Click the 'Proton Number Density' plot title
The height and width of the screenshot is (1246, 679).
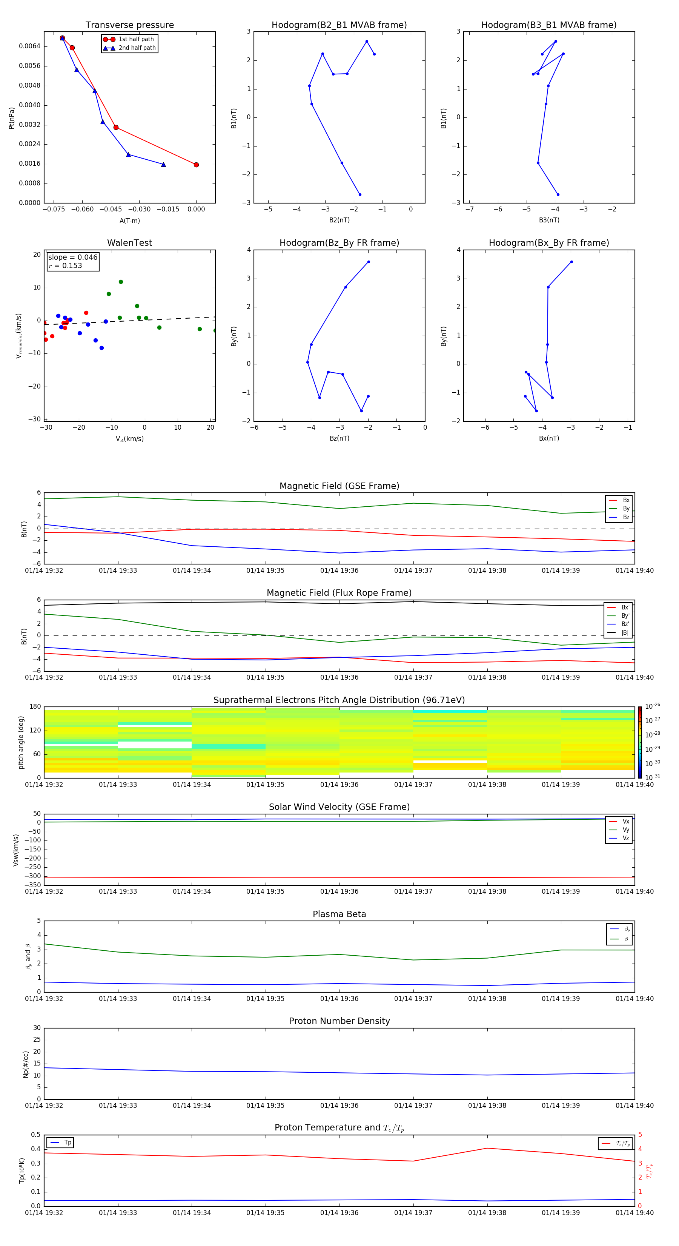click(x=339, y=1021)
